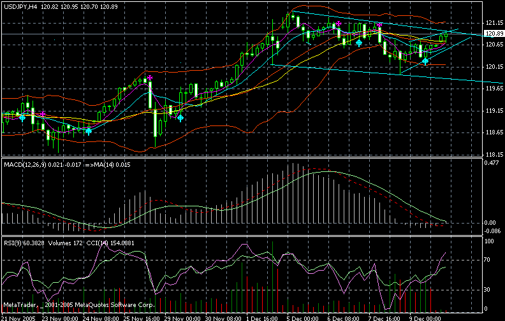Click the =>MA(14) 0.015 label
This screenshot has height=321, width=505.
tap(108, 165)
